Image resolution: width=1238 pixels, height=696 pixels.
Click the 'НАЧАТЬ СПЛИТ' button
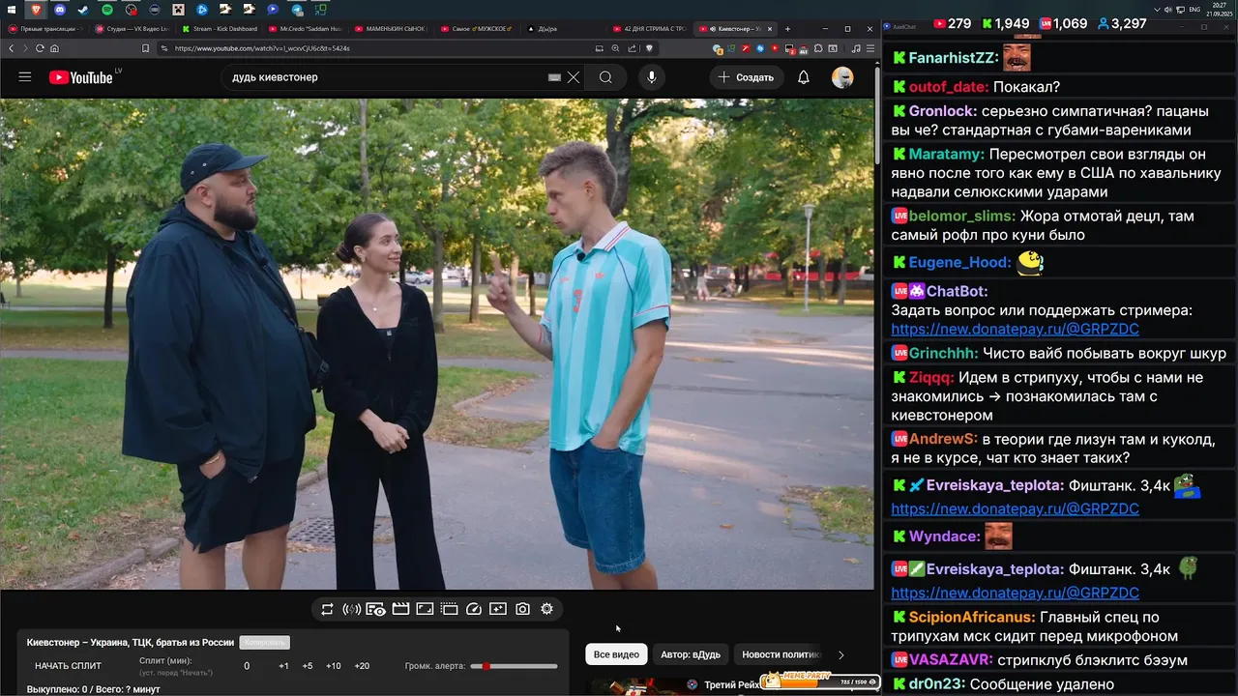pos(68,666)
